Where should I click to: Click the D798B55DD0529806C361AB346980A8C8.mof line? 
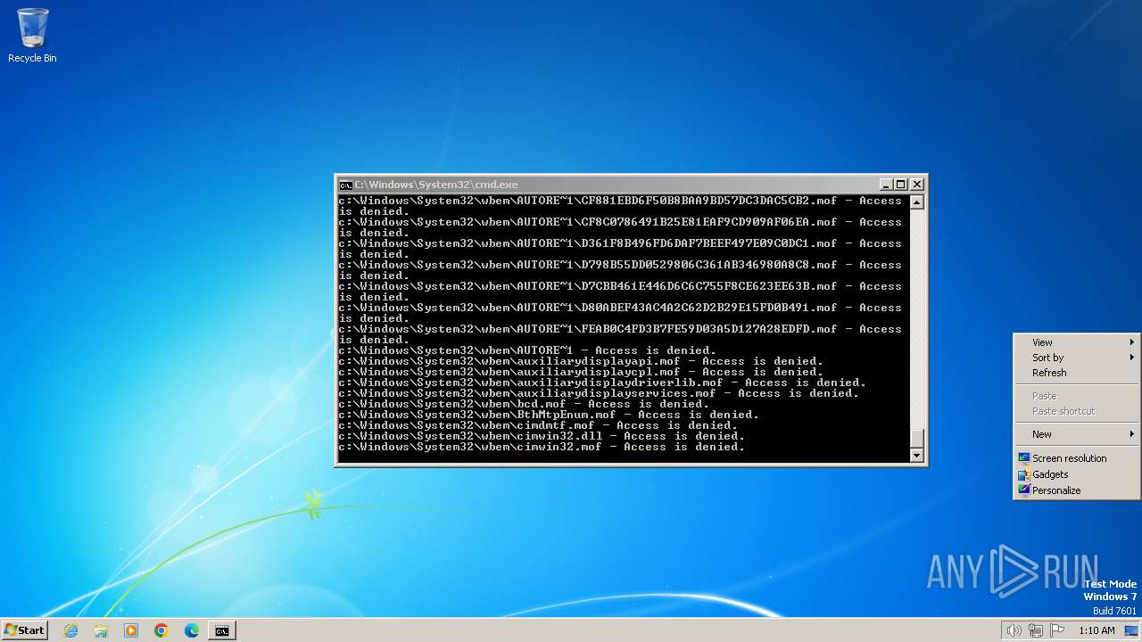(x=620, y=270)
